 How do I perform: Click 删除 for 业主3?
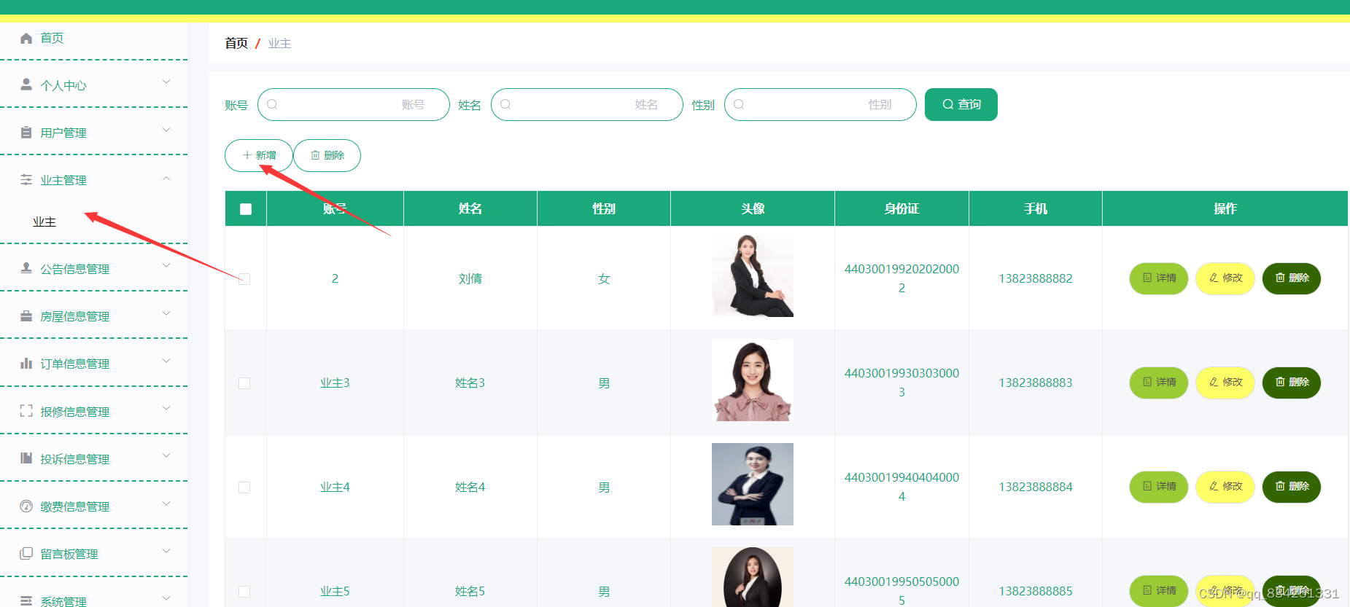[1292, 383]
